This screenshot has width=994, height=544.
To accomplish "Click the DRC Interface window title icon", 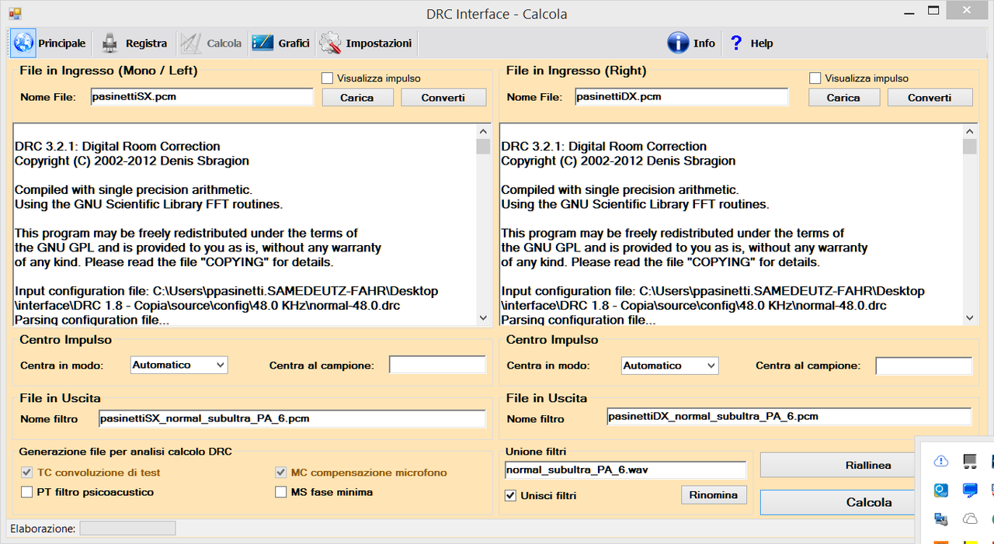I will (15, 13).
